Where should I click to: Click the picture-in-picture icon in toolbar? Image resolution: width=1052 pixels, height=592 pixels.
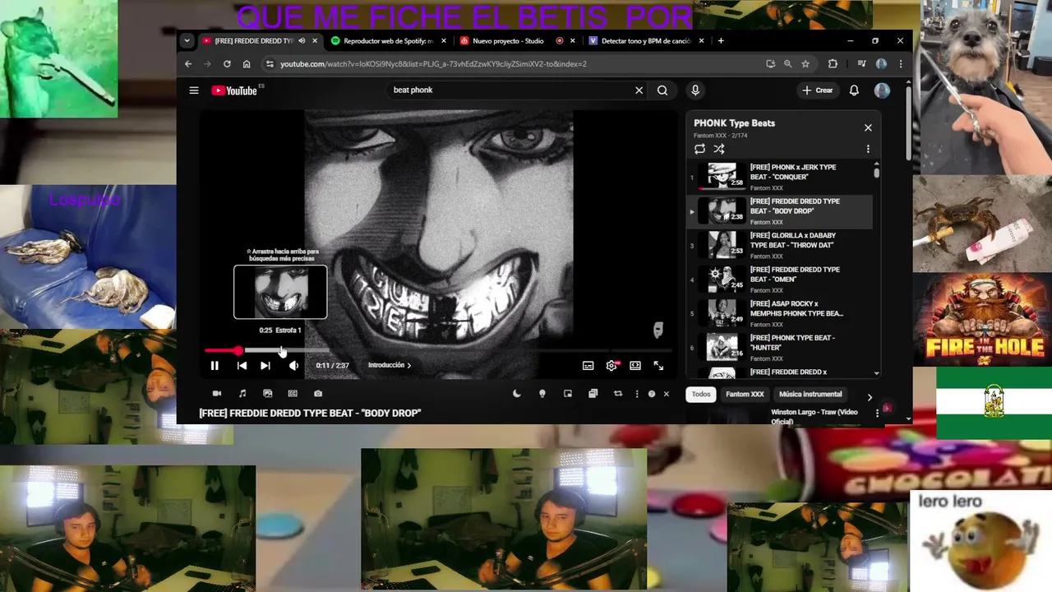tap(568, 394)
